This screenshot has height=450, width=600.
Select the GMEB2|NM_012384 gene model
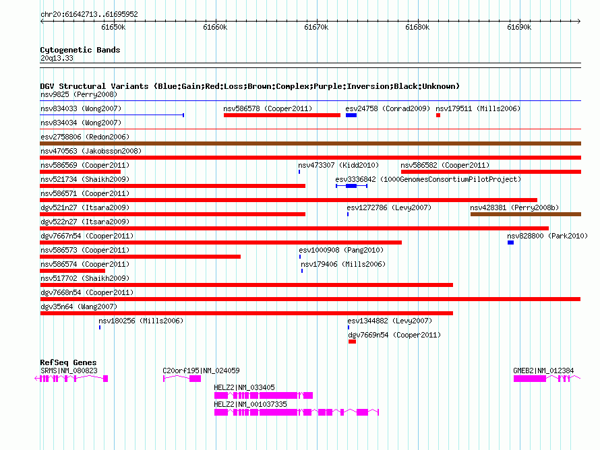click(542, 379)
